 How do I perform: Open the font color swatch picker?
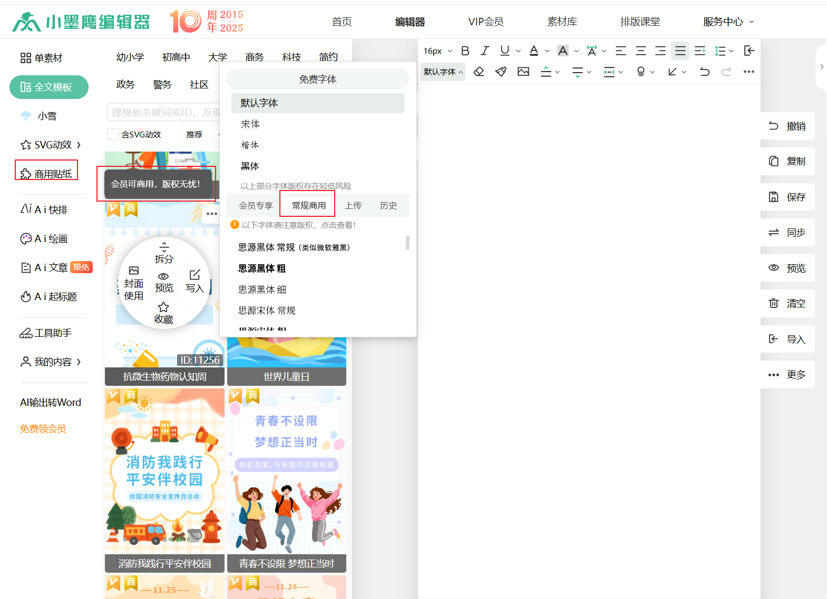(534, 51)
